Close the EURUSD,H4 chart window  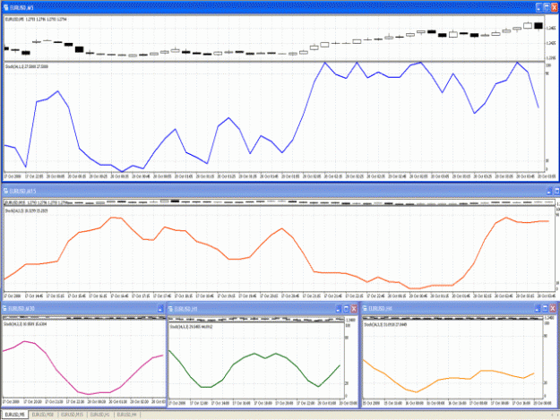553,308
